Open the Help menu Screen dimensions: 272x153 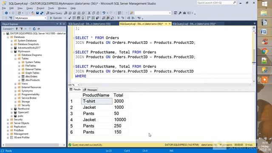pos(73,8)
